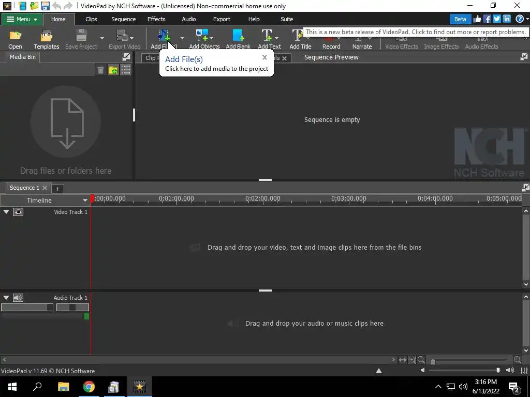Viewport: 530px width, 397px height.
Task: Adjust Audio Track 1 volume slider
Action: 27,307
